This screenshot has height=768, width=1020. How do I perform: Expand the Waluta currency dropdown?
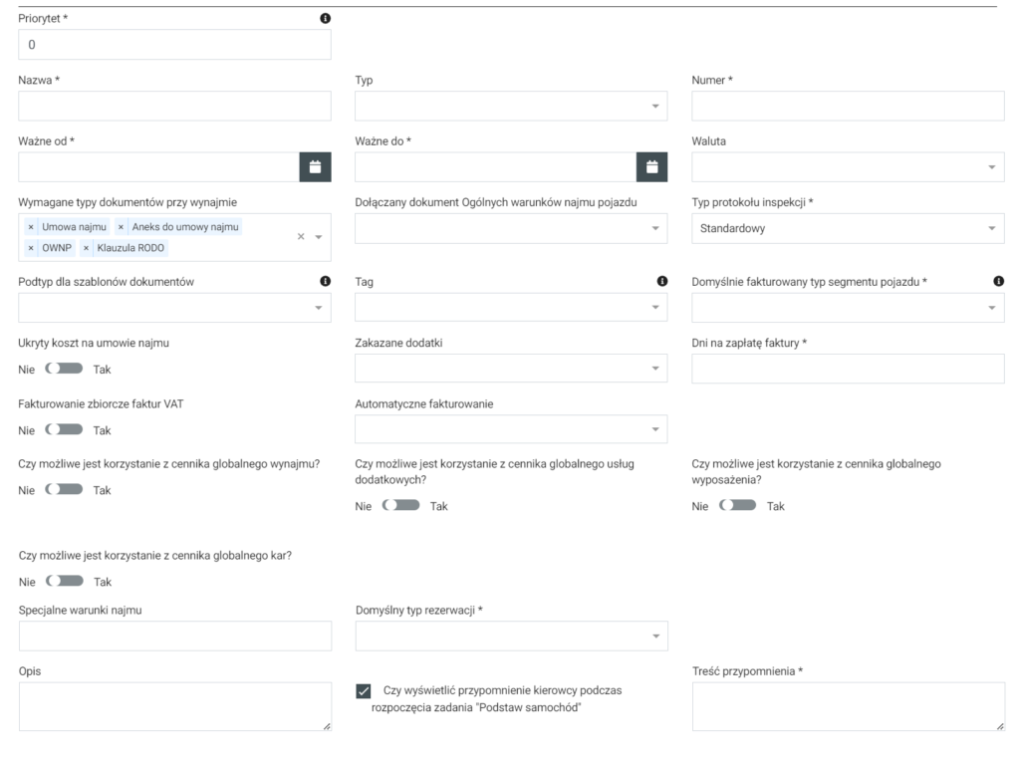click(848, 167)
